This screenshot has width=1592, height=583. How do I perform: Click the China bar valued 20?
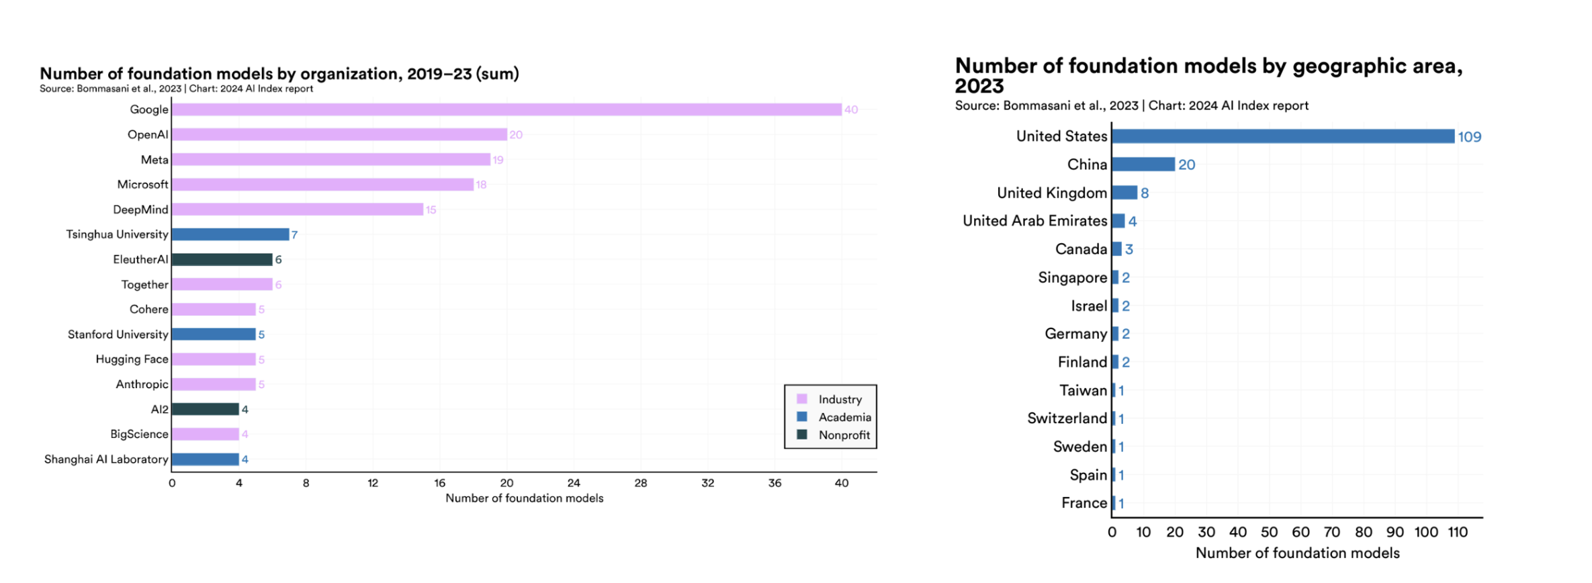point(1144,165)
